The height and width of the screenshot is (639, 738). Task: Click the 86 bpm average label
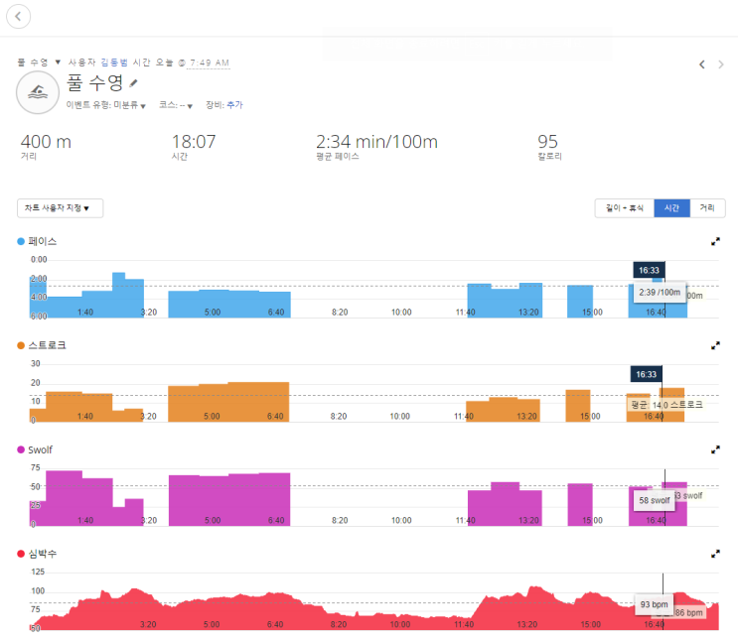[689, 612]
